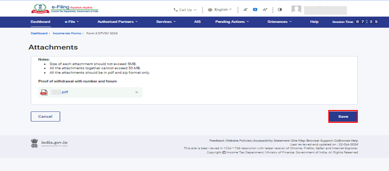Open the English language dropdown
Viewport: 389px width, 171px height.
point(220,10)
